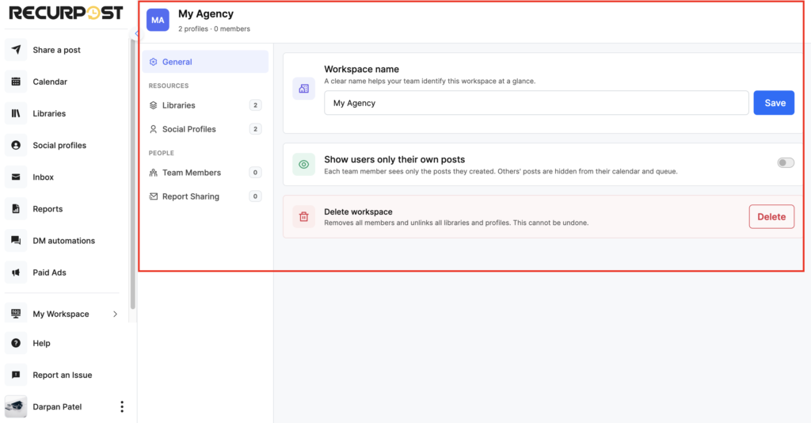Viewport: 811px width, 423px height.
Task: Click the '2 profiles · 0 members' text
Action: [x=214, y=29]
